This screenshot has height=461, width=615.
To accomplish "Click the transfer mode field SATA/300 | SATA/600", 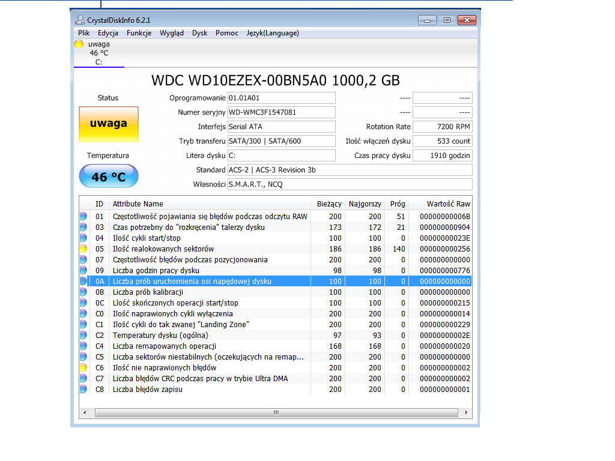I will pos(282,141).
